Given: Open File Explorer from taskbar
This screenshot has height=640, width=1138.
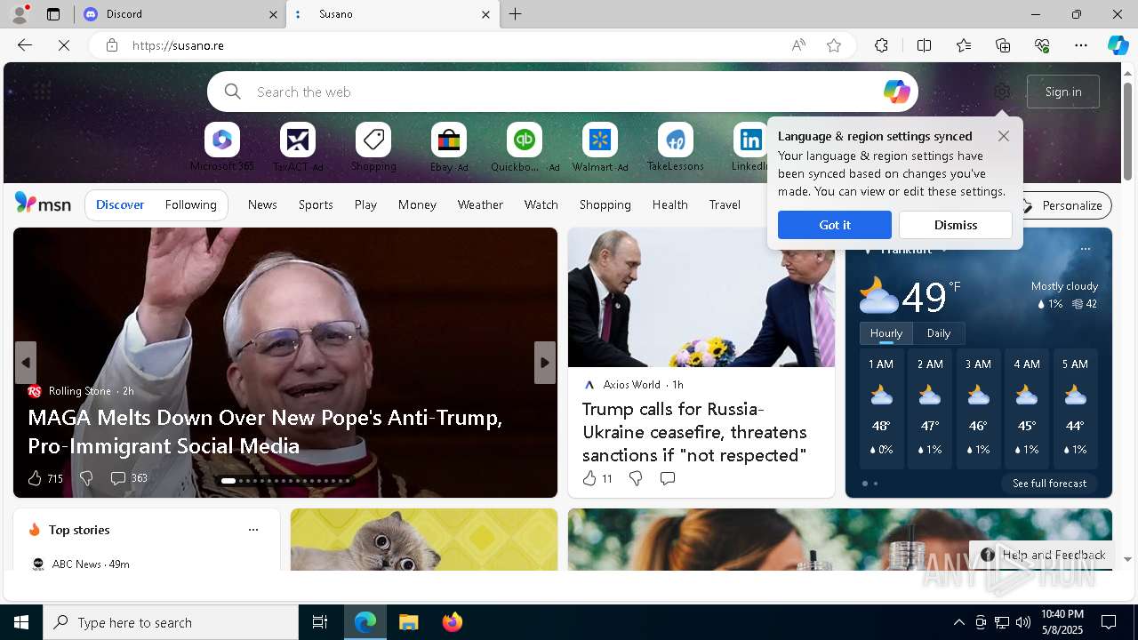Looking at the screenshot, I should 408,622.
